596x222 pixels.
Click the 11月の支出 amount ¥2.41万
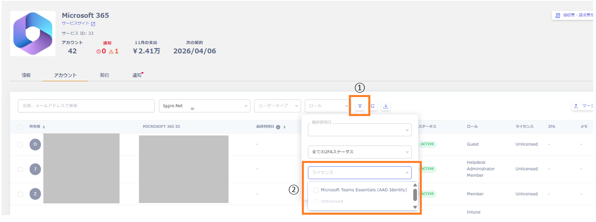click(146, 51)
